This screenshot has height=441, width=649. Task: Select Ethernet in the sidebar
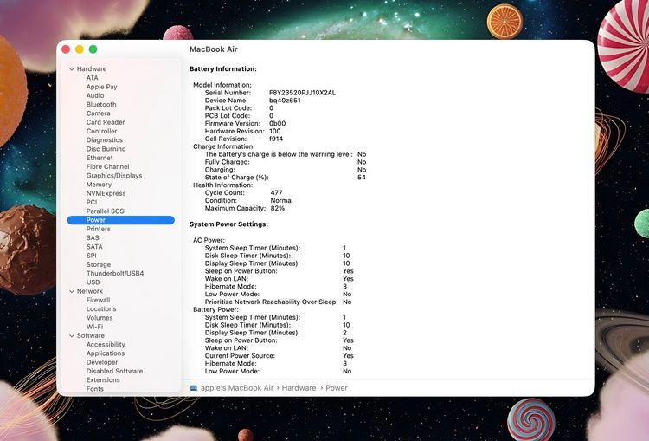point(100,158)
